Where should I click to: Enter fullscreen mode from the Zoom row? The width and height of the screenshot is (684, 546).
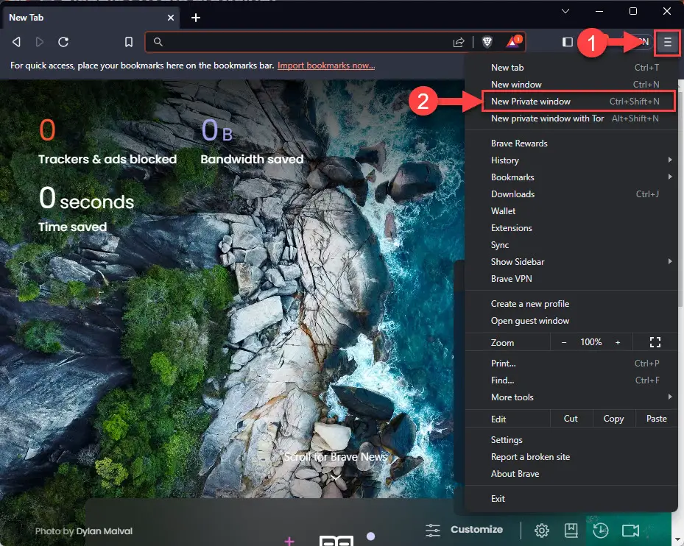(655, 342)
